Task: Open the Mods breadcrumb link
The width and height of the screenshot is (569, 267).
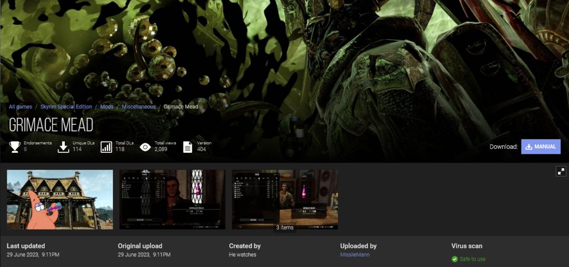Action: point(106,107)
